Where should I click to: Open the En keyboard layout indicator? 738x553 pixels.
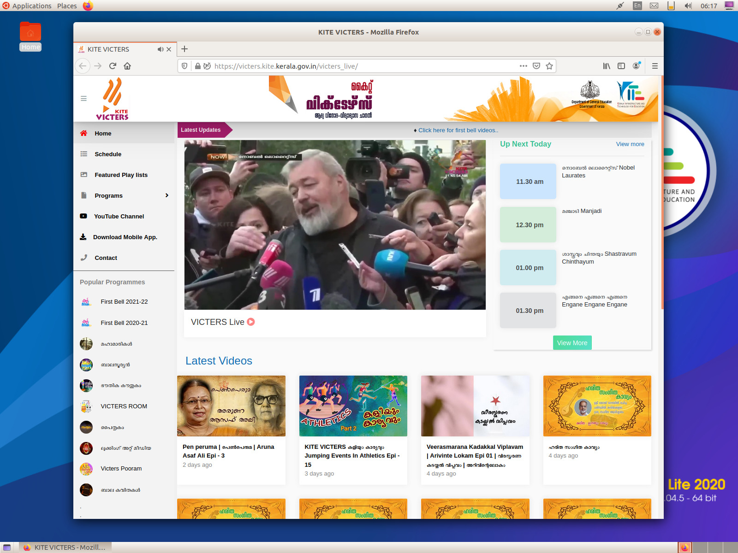[637, 6]
